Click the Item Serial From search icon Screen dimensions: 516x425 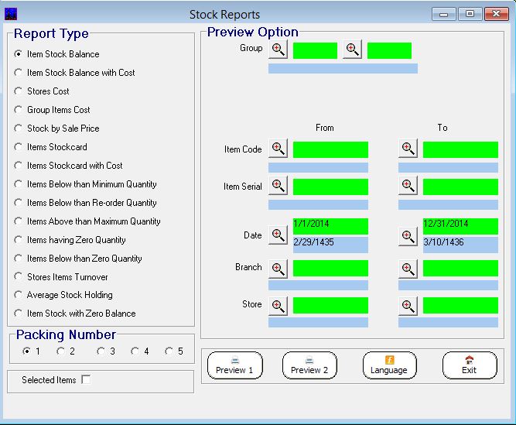point(279,186)
